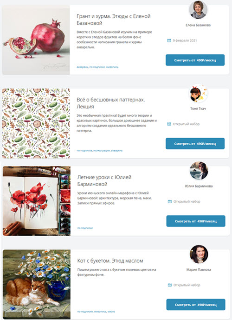Open title Всё о бесшовных паттернах. Лекция

point(111,103)
